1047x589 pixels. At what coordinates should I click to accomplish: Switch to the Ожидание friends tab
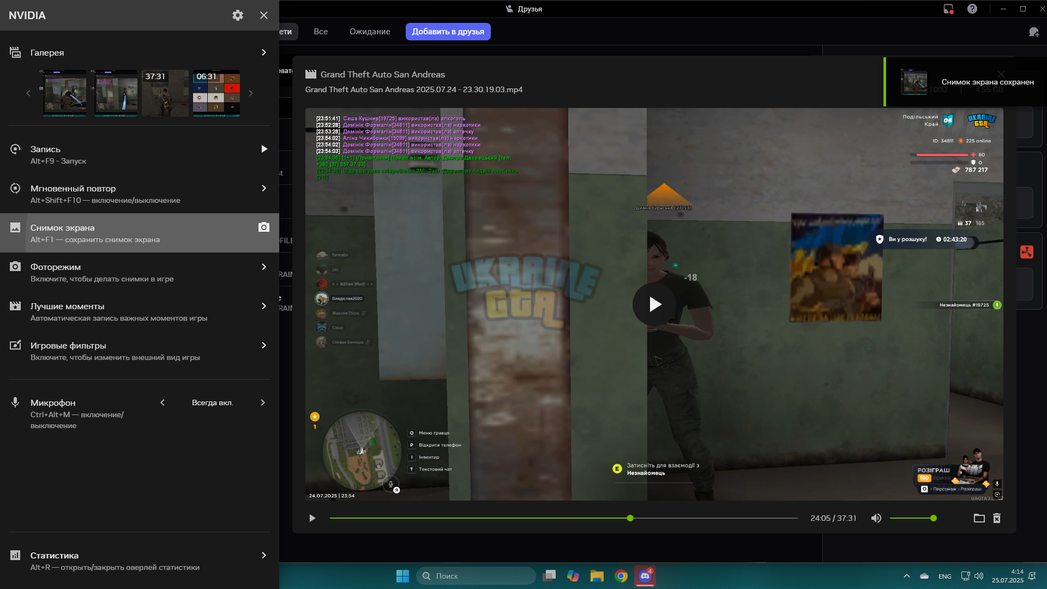coord(370,32)
